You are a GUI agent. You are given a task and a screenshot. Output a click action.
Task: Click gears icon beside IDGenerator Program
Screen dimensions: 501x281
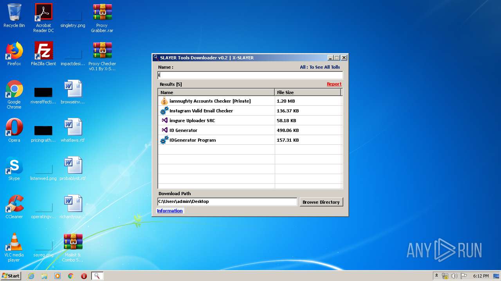pyautogui.click(x=164, y=140)
